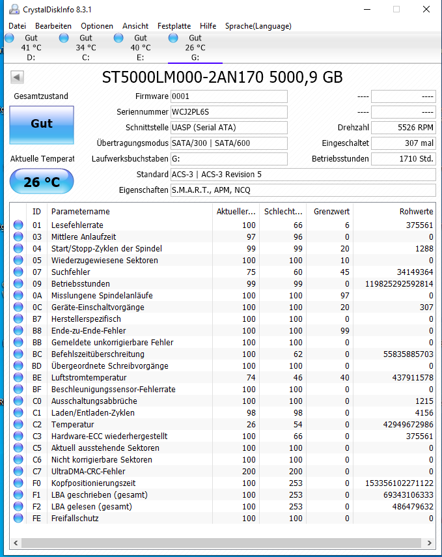Click status orb for Kopfpositionierungszeit
442x557 pixels.
tap(18, 483)
